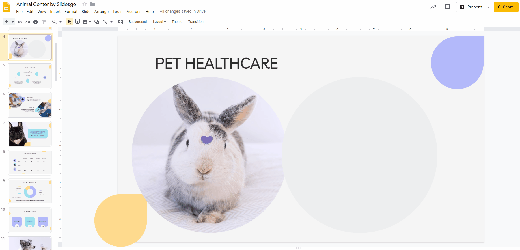Open the Format menu
Image resolution: width=520 pixels, height=250 pixels.
(71, 12)
